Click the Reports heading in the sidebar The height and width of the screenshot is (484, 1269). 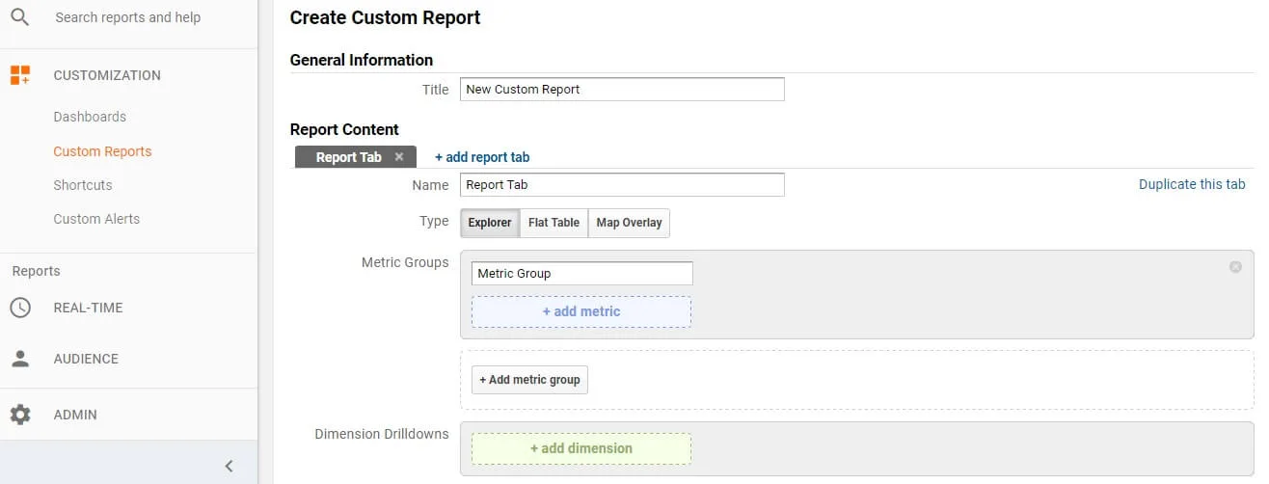(x=37, y=271)
